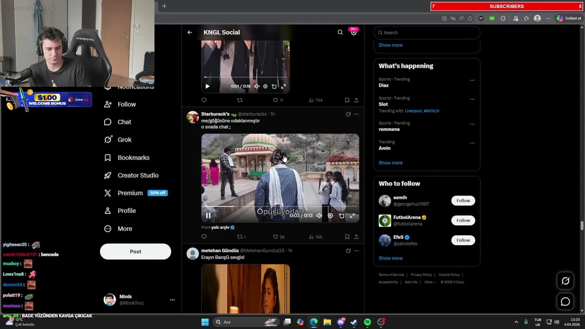Screen dimensions: 585x329
Task: Open account options beside Minik profile
Action: point(172,300)
